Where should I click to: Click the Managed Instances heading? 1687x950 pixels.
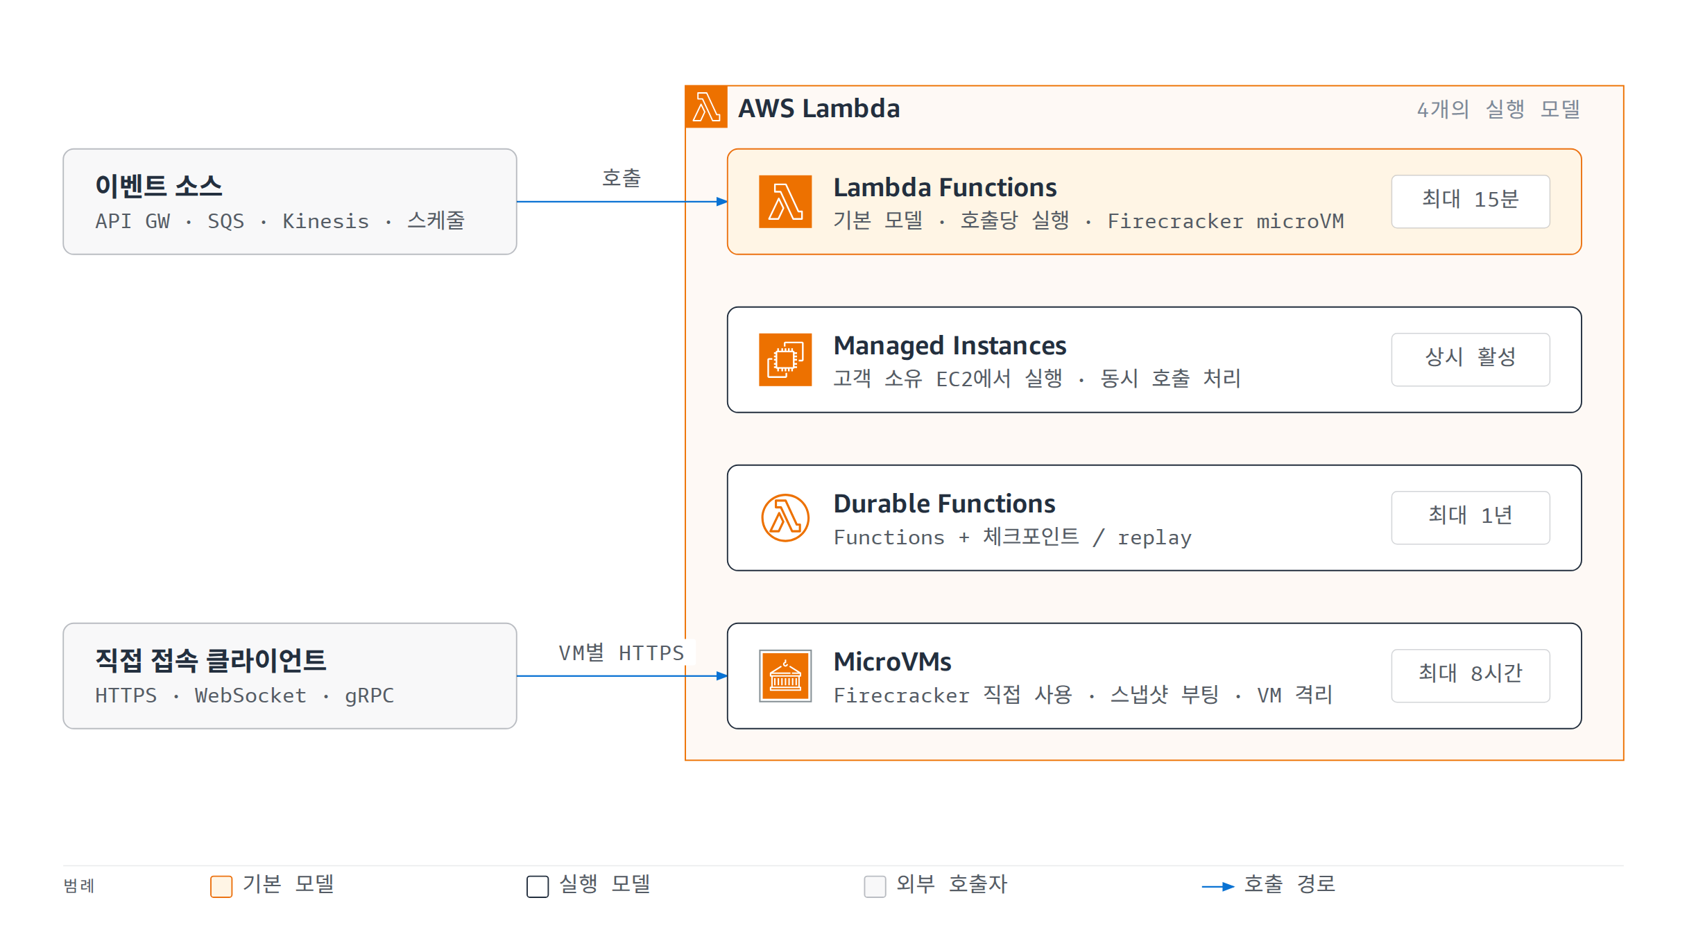click(950, 346)
